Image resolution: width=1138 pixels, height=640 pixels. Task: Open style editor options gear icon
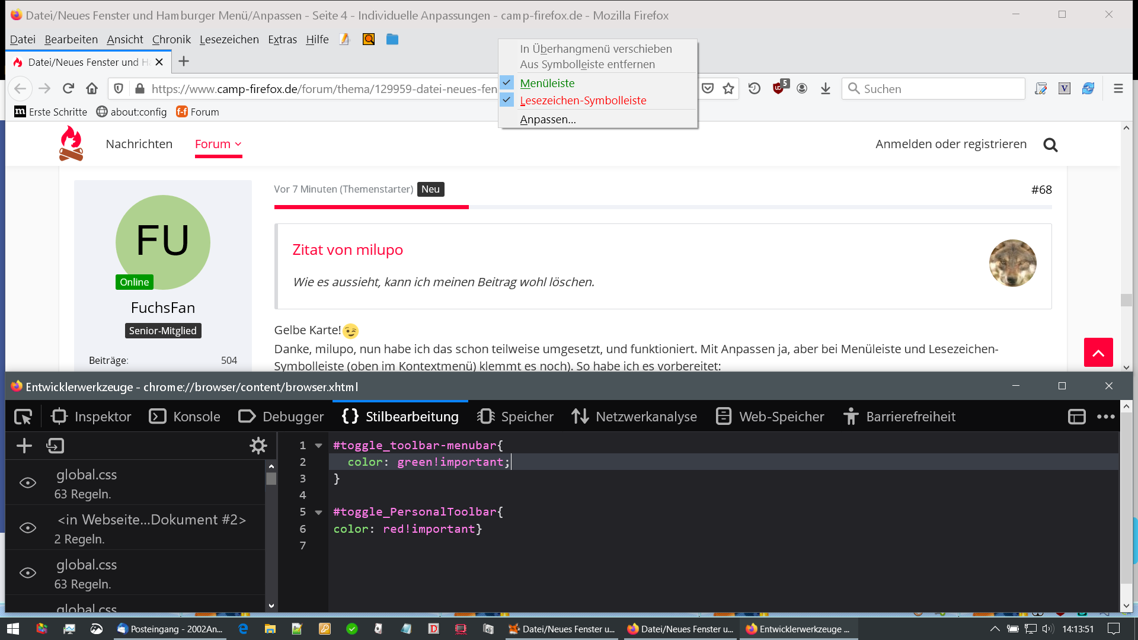[258, 446]
